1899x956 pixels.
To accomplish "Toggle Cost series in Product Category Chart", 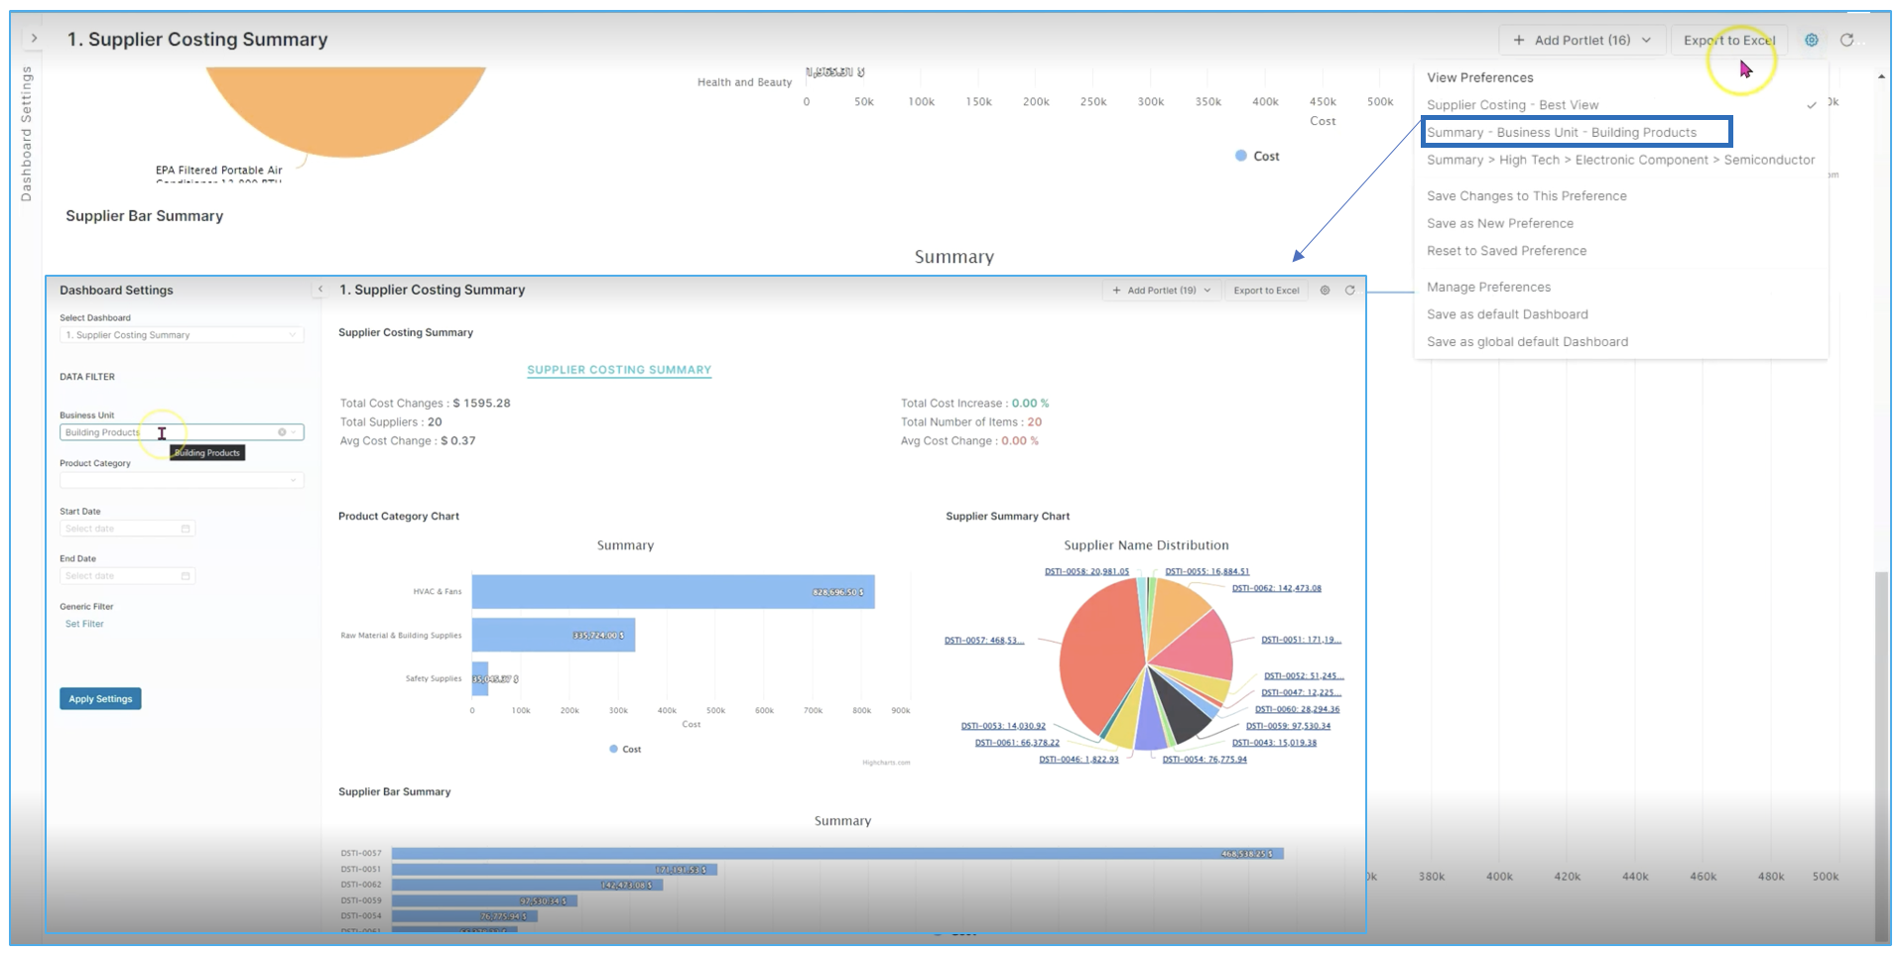I will point(625,750).
